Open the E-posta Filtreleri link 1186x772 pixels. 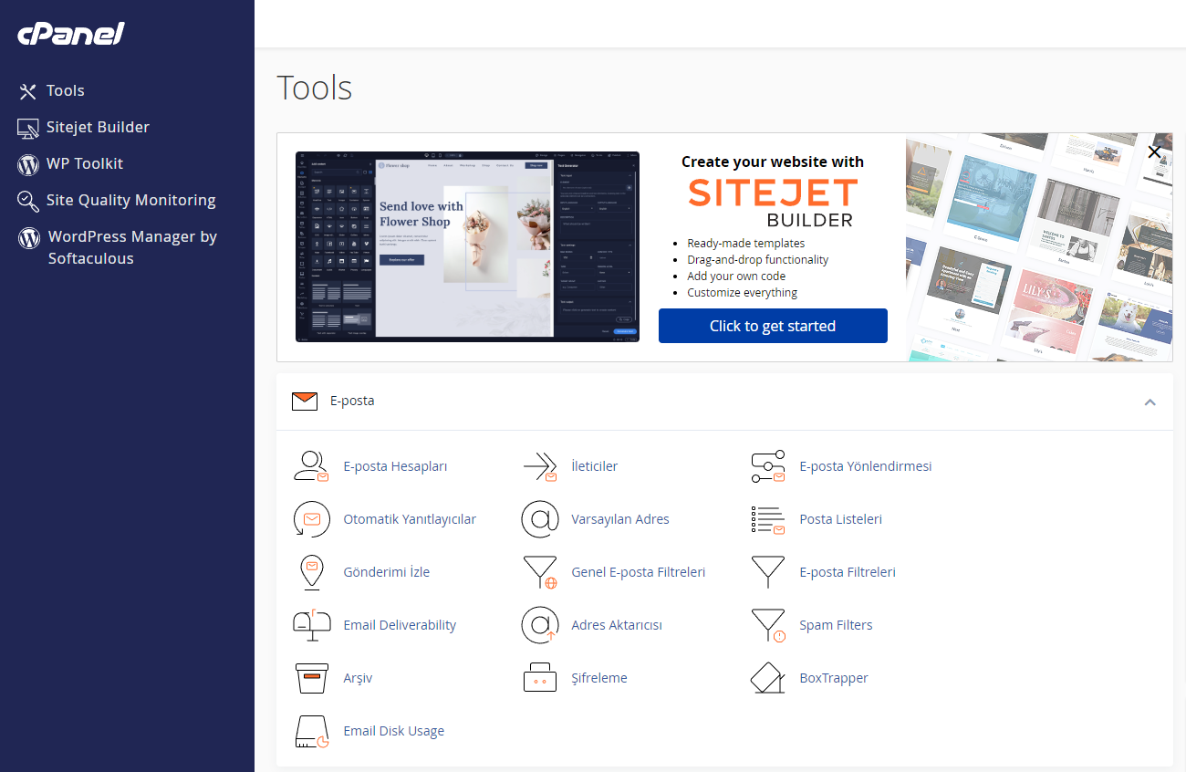[848, 571]
